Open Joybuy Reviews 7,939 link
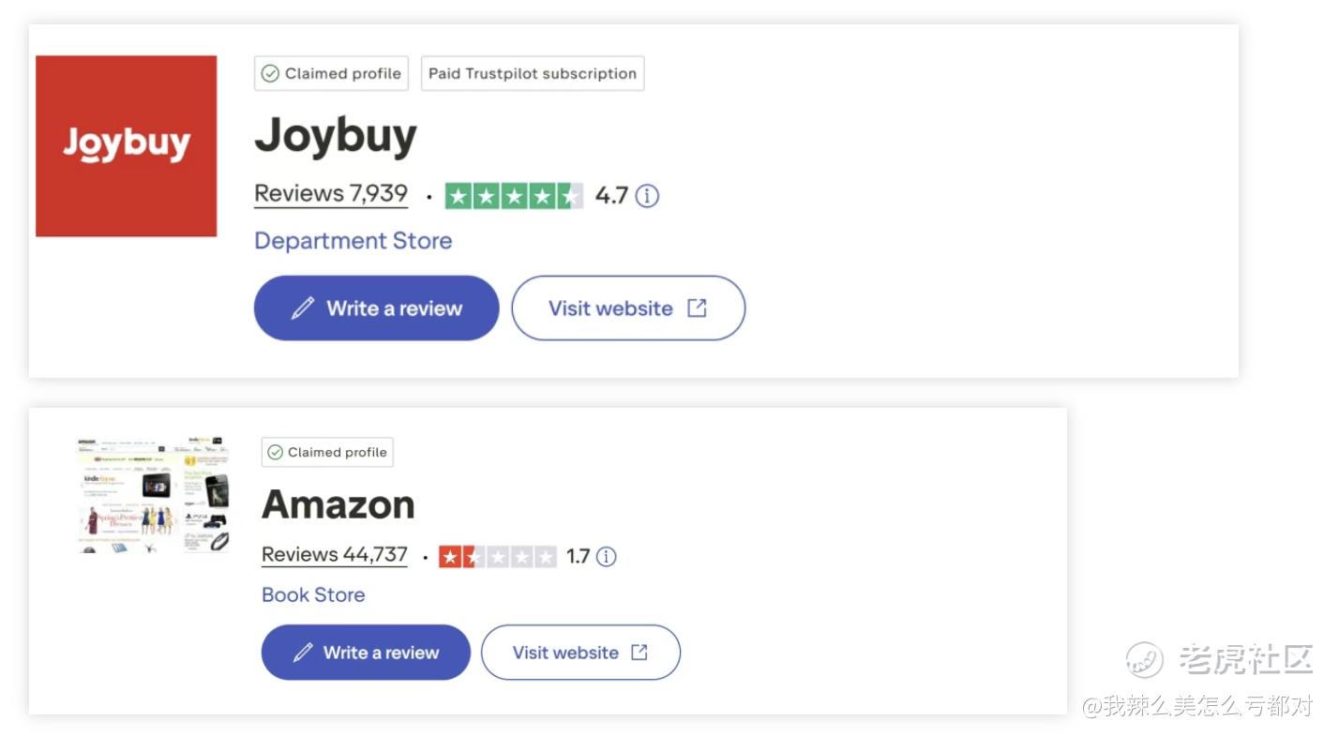Screen dimensions: 1339x736 pyautogui.click(x=331, y=194)
